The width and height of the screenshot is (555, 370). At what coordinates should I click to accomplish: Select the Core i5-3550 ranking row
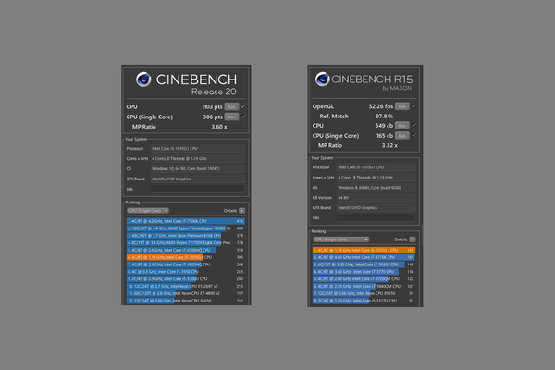[186, 272]
